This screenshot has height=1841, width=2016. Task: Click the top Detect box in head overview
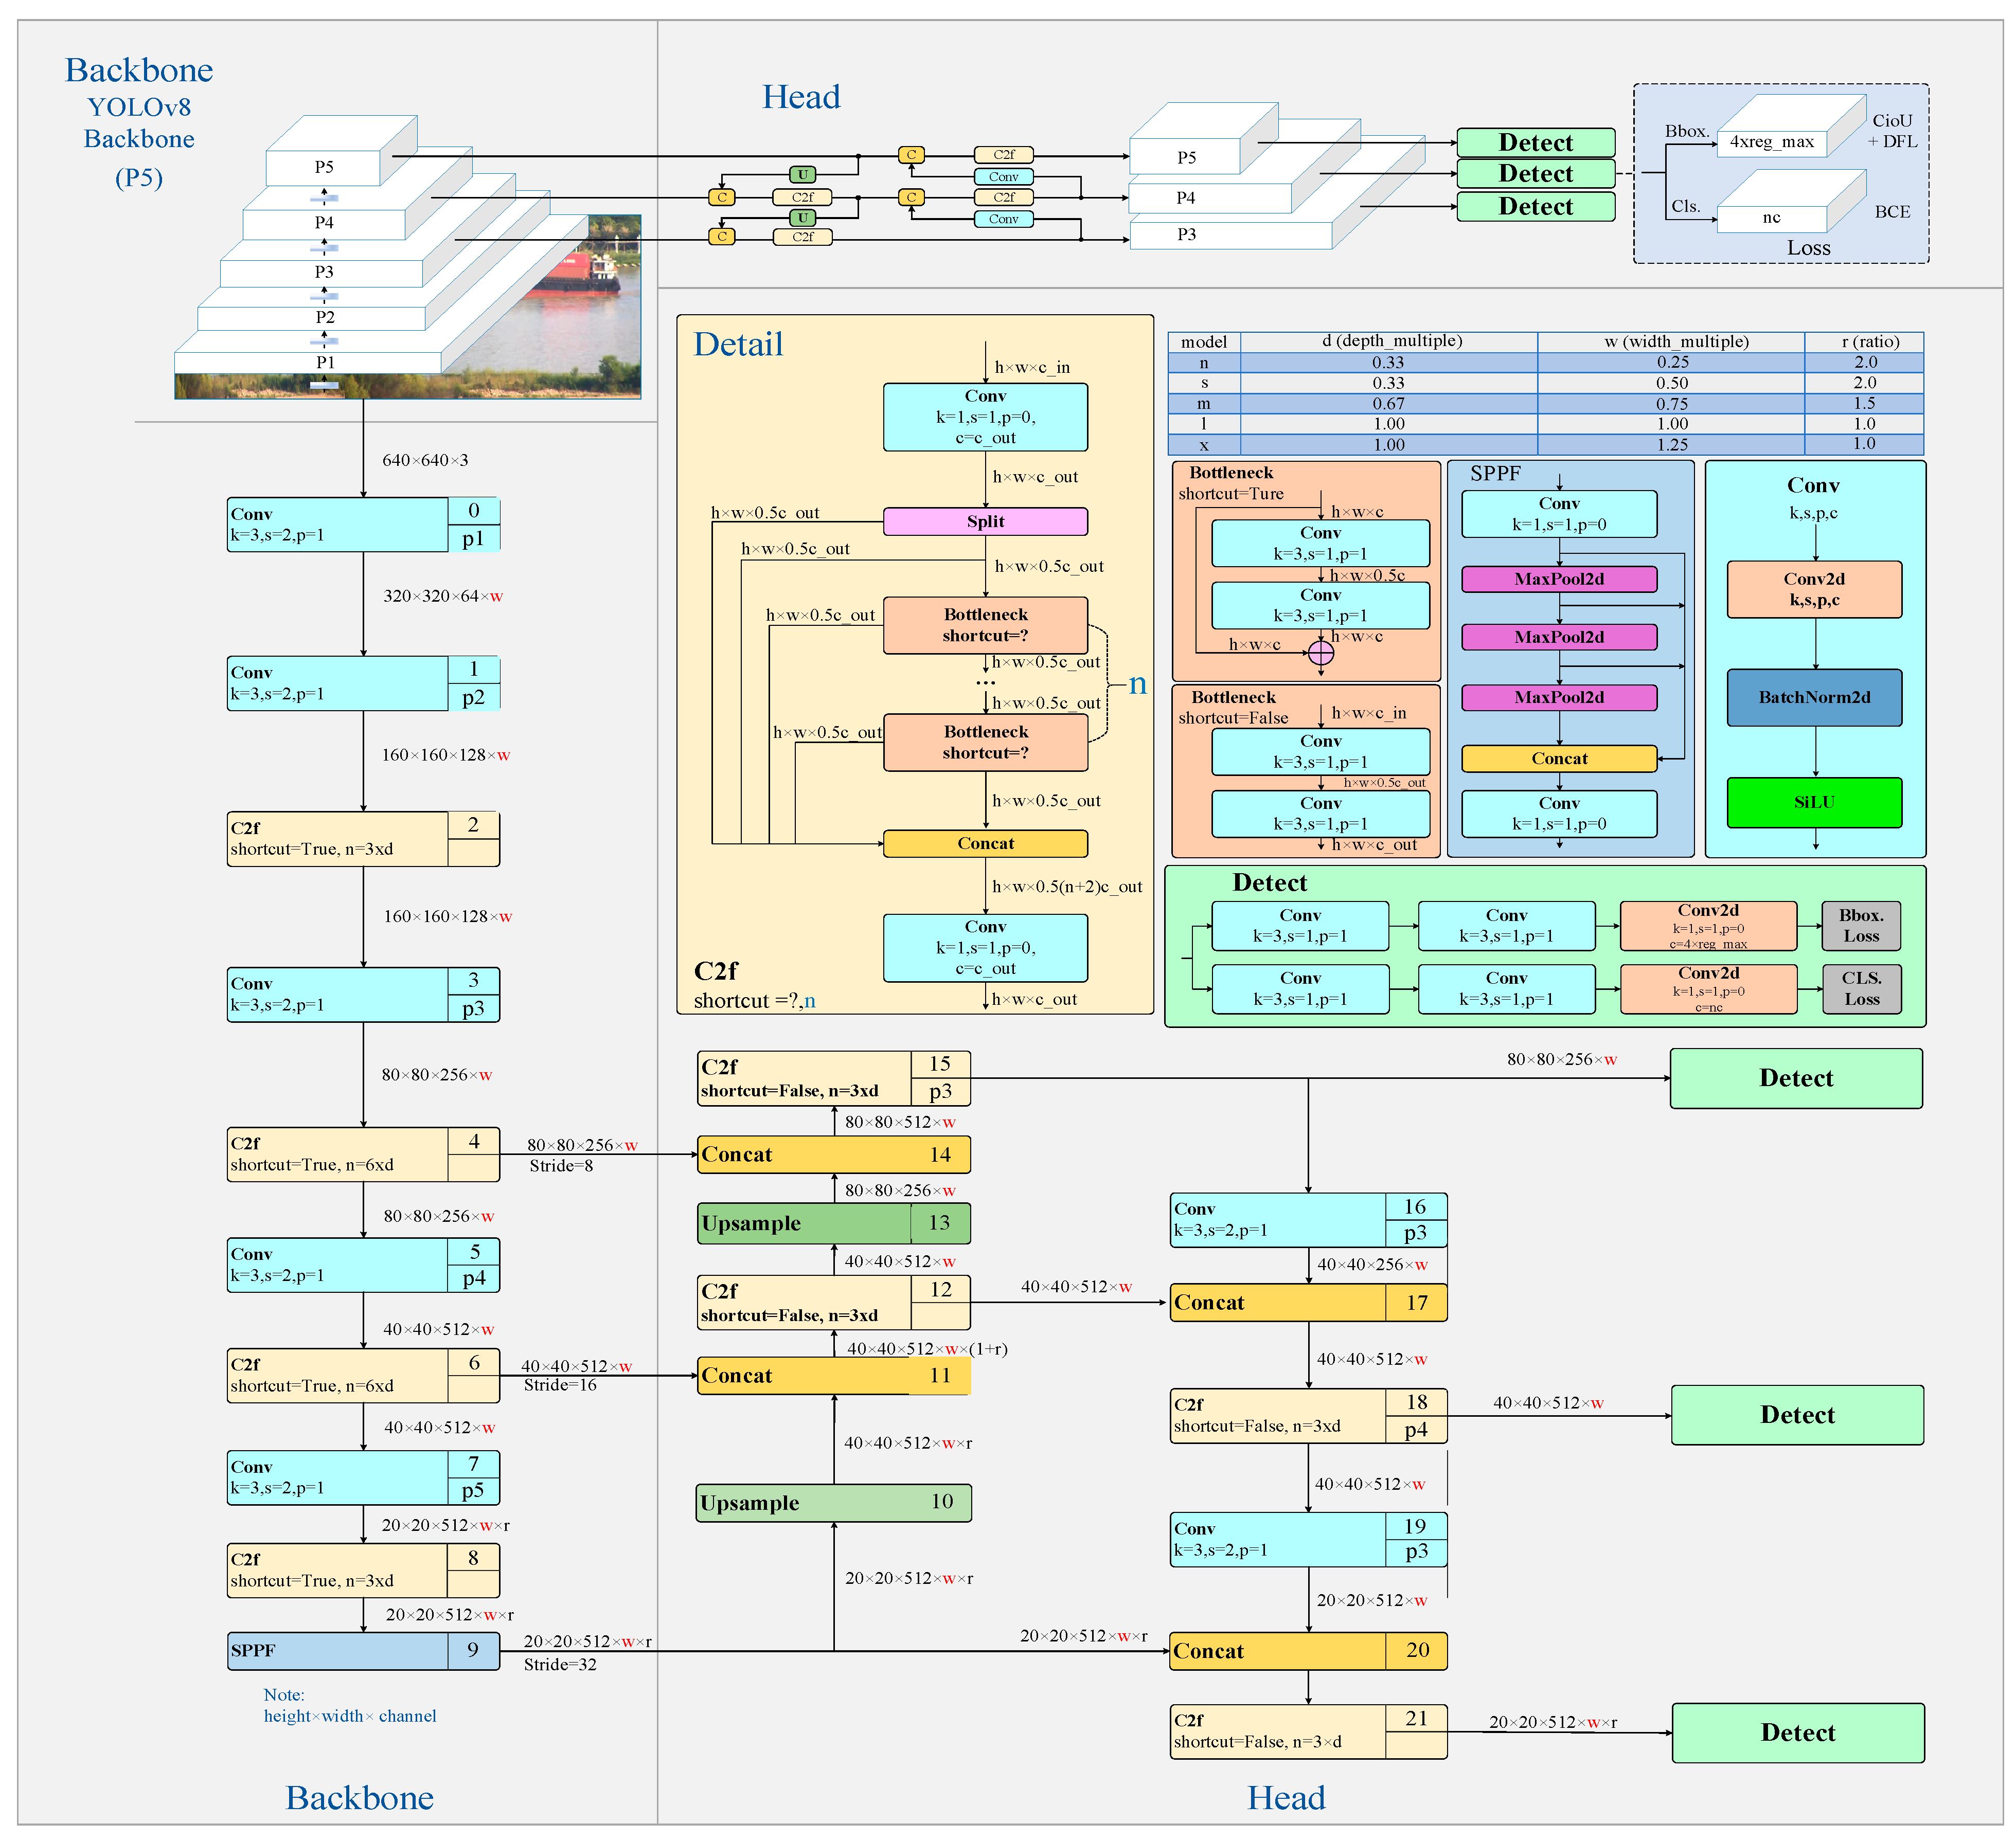(x=1535, y=143)
